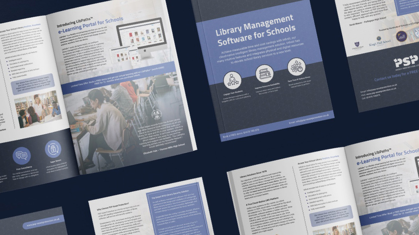Click the Improve Resource Availability books icon
The height and width of the screenshot is (235, 419).
264,73
